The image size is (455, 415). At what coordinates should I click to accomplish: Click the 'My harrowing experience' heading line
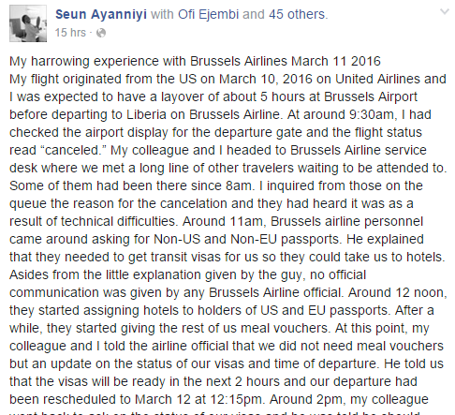pos(195,61)
